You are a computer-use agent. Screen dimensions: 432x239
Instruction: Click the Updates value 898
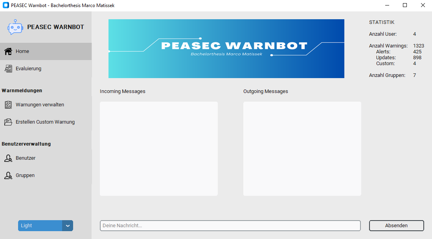[x=417, y=57]
